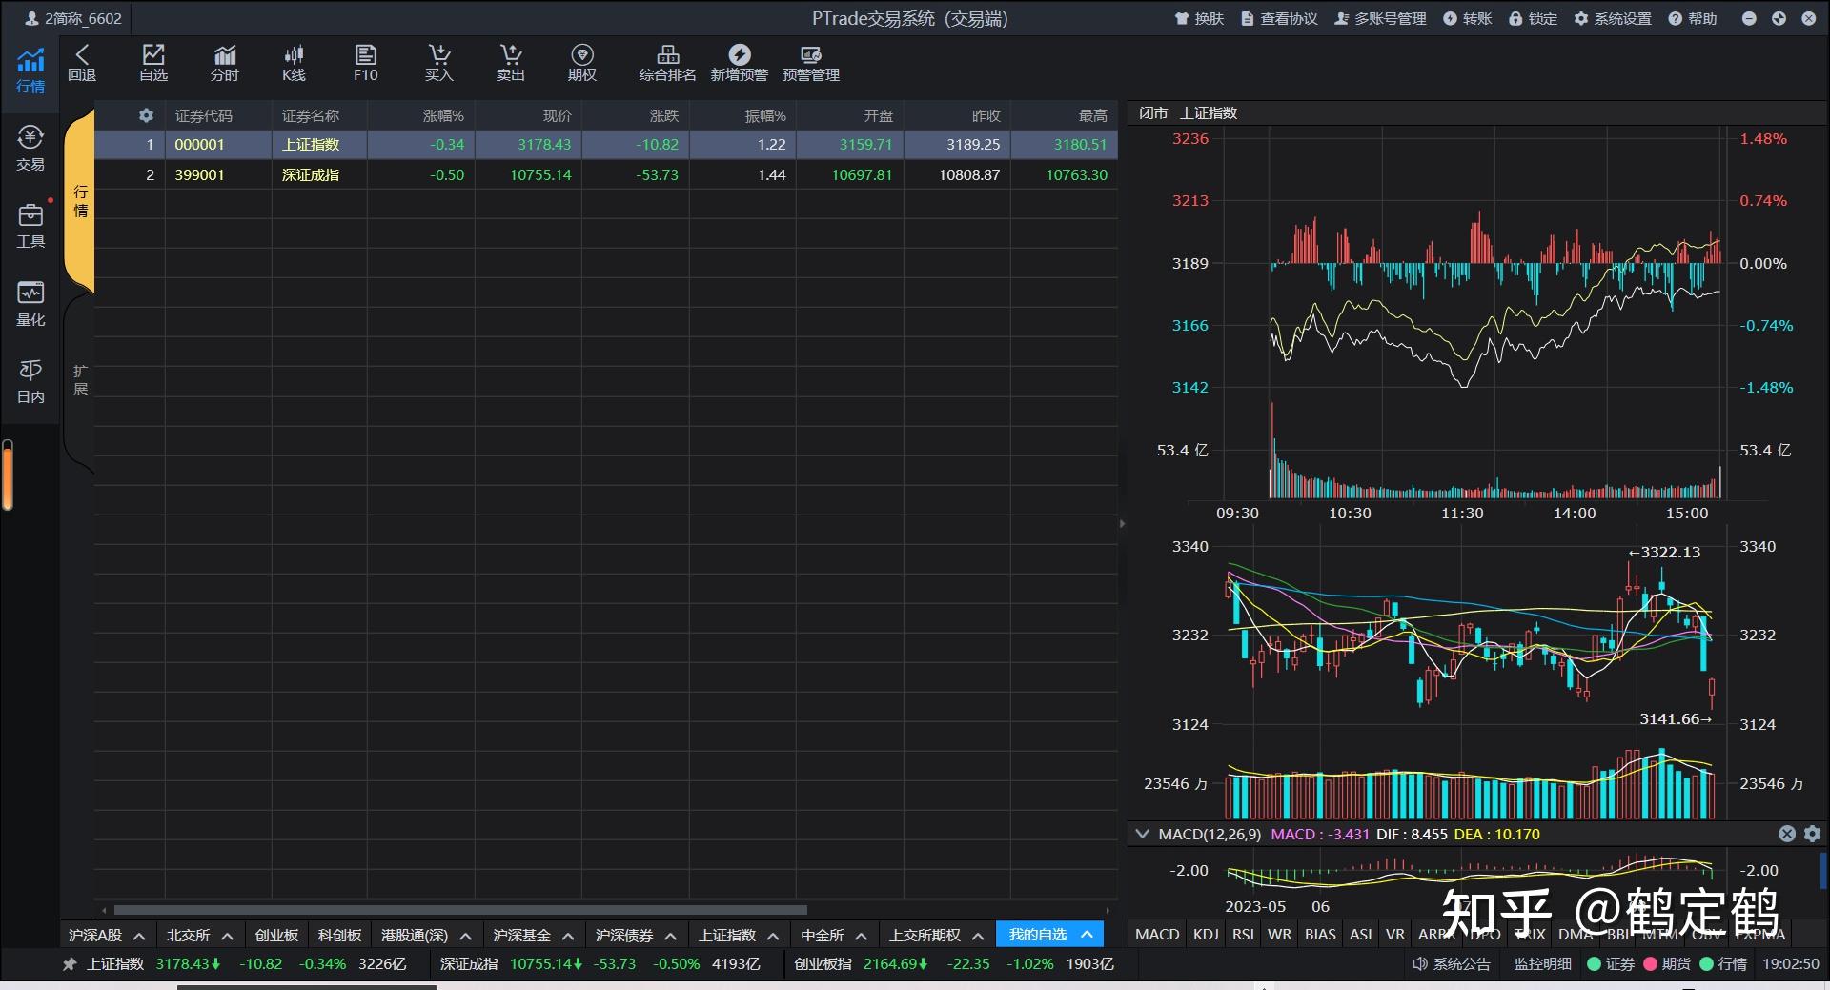This screenshot has height=990, width=1830.
Task: Open the 交易 trading section in sidebar
Action: pos(30,149)
